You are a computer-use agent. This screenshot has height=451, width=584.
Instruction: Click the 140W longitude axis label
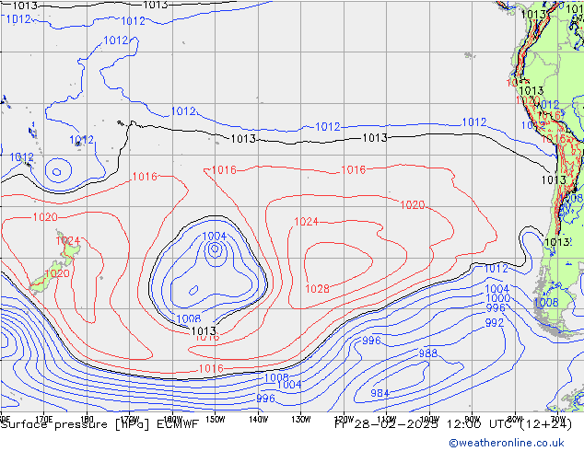click(x=259, y=419)
